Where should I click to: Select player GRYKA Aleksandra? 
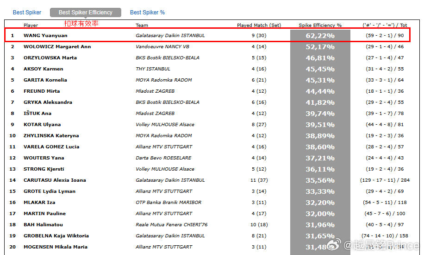click(48, 102)
